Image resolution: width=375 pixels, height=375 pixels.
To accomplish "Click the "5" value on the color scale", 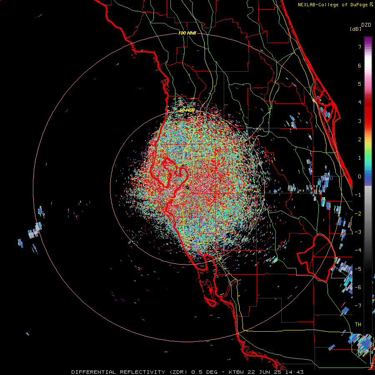I will [x=360, y=84].
